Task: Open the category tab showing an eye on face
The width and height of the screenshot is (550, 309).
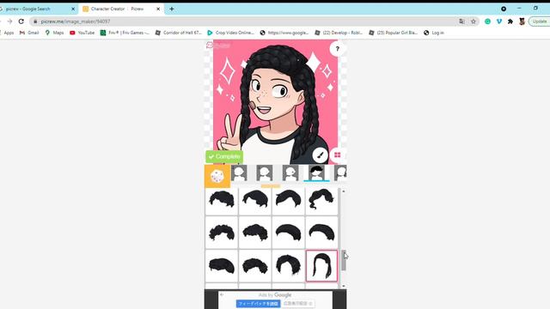Action: point(290,173)
